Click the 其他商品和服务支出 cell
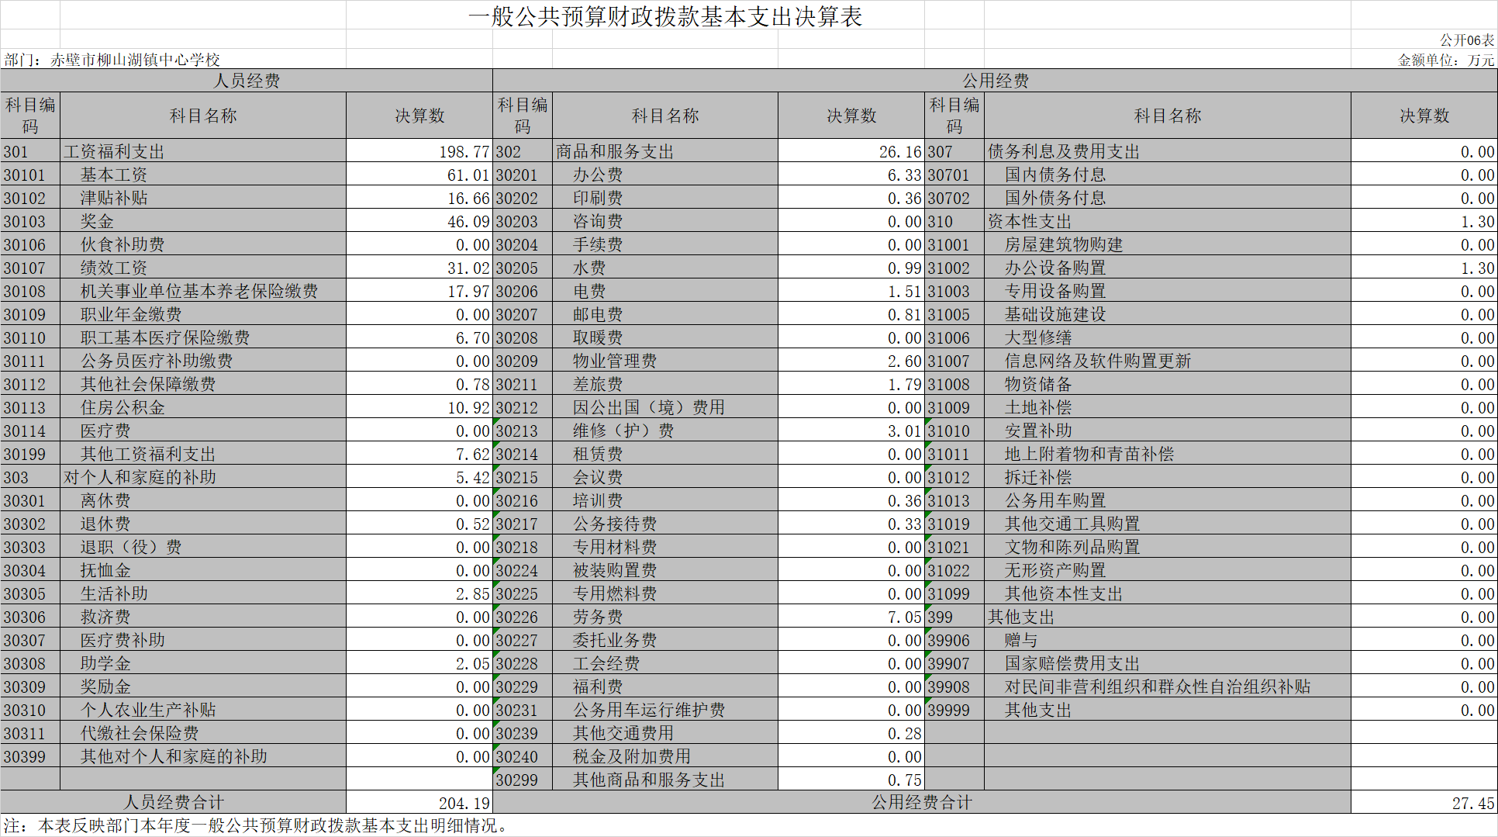The width and height of the screenshot is (1498, 837). 665,780
